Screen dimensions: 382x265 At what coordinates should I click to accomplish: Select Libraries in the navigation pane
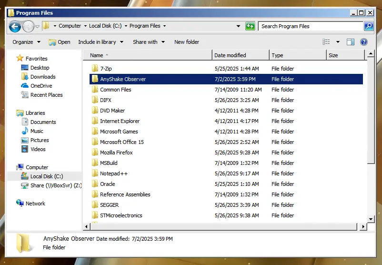tap(30, 113)
